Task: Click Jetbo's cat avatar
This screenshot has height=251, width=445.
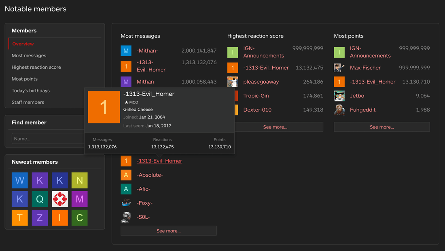Action: point(339,96)
